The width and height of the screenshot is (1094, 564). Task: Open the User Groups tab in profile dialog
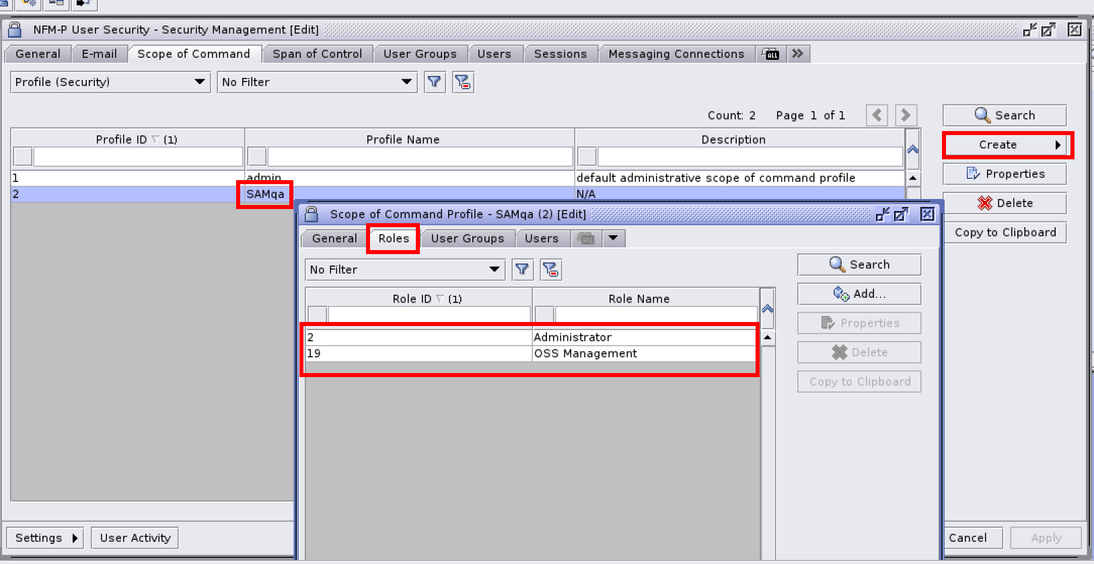tap(467, 239)
